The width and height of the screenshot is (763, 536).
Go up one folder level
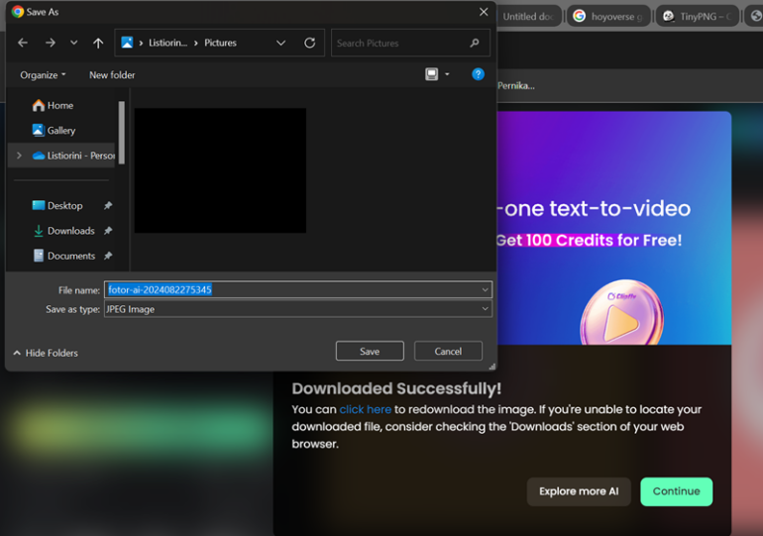click(98, 44)
